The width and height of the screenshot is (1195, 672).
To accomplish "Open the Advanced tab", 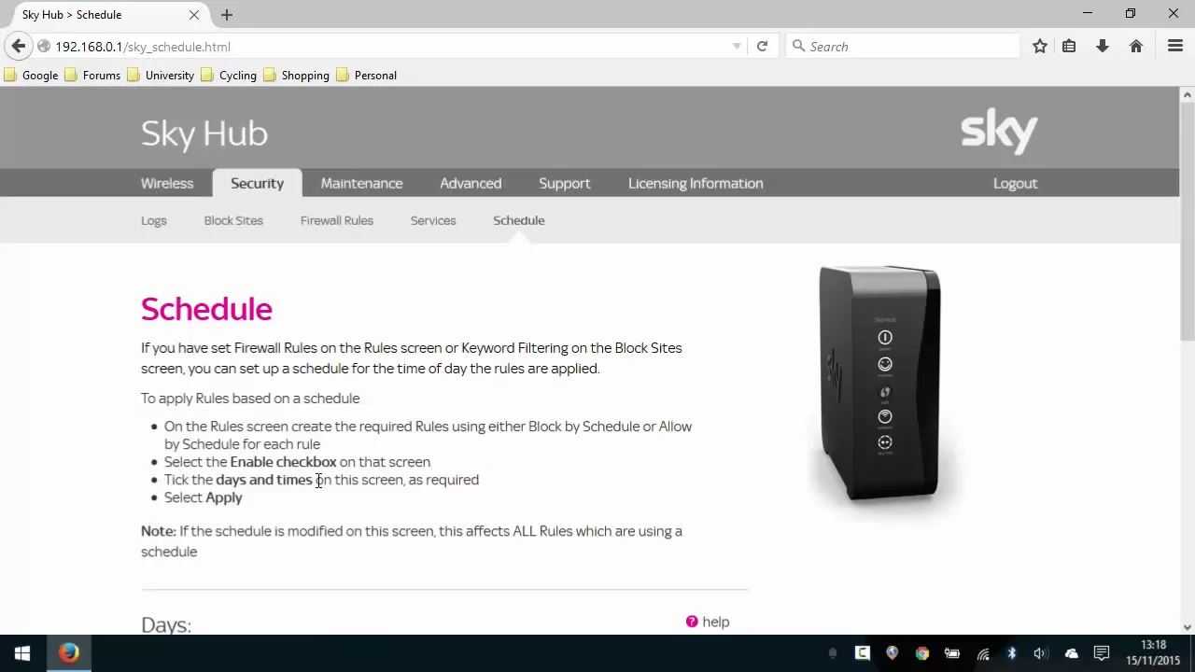I will coord(471,183).
